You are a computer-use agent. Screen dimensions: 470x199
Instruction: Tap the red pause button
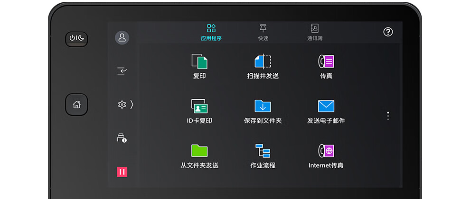(122, 172)
